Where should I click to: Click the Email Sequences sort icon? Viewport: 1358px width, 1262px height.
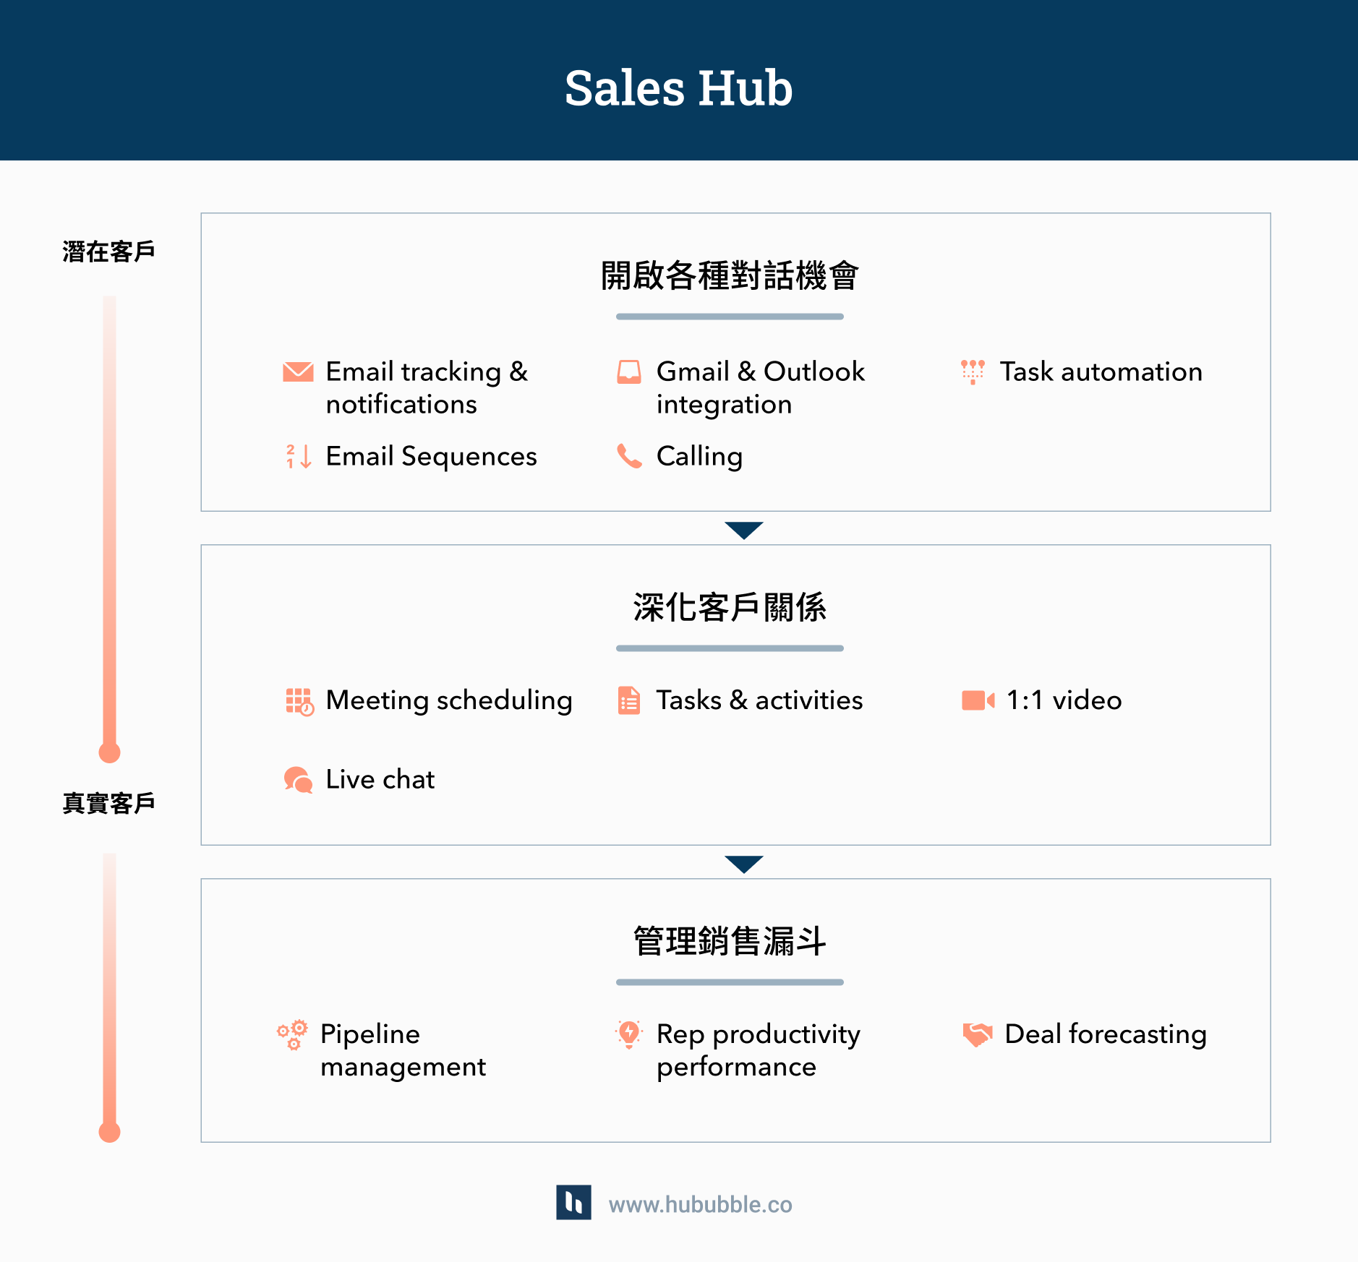298,456
